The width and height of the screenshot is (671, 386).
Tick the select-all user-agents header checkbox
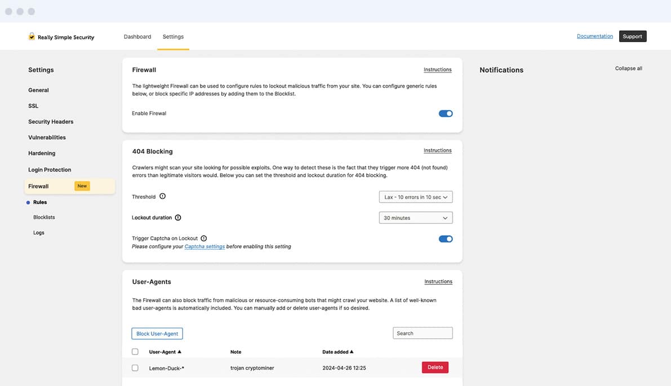click(135, 352)
